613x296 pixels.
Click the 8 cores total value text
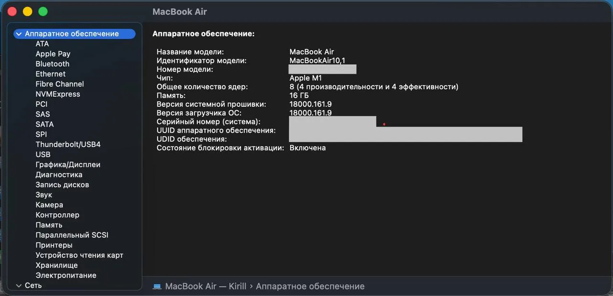point(374,87)
